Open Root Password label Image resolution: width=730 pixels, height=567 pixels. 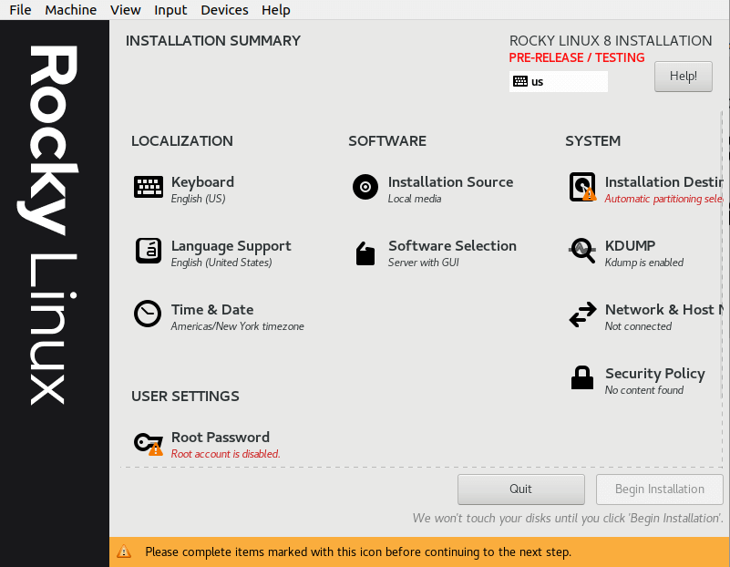(221, 438)
